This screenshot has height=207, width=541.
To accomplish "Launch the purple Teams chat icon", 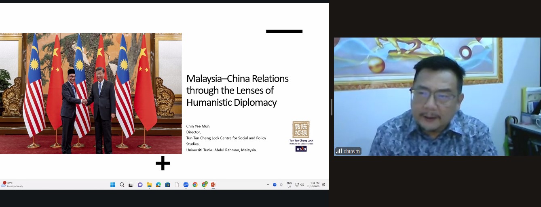I will coord(140,185).
